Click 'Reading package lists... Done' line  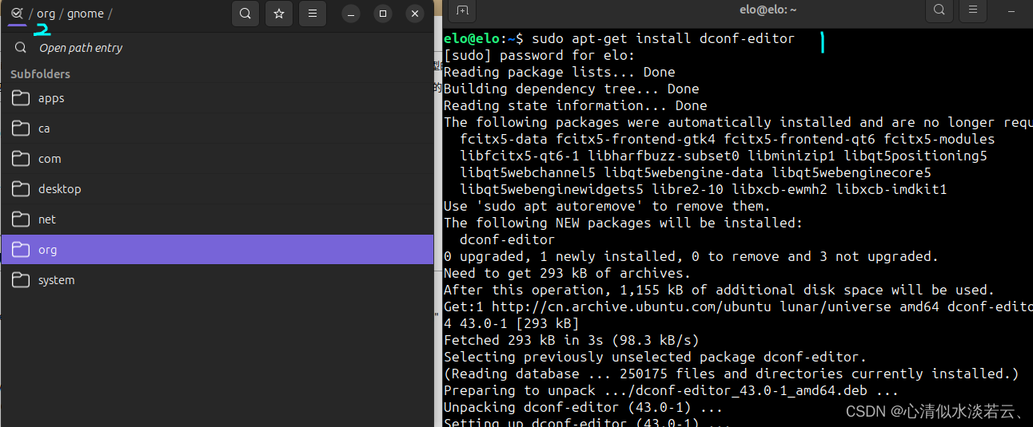(x=560, y=72)
